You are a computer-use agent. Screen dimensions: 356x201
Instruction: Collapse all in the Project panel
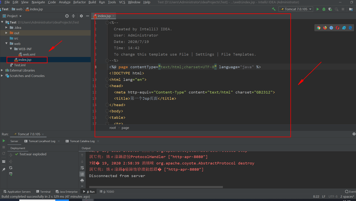click(73, 16)
